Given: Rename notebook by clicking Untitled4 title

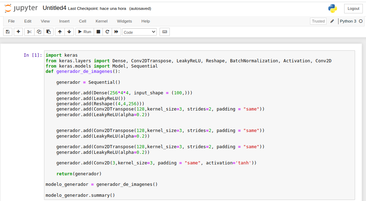Looking at the screenshot, I should pyautogui.click(x=54, y=8).
